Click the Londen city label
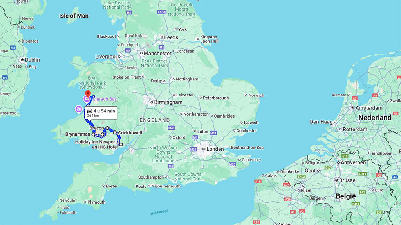The width and height of the screenshot is (401, 225). (215, 149)
